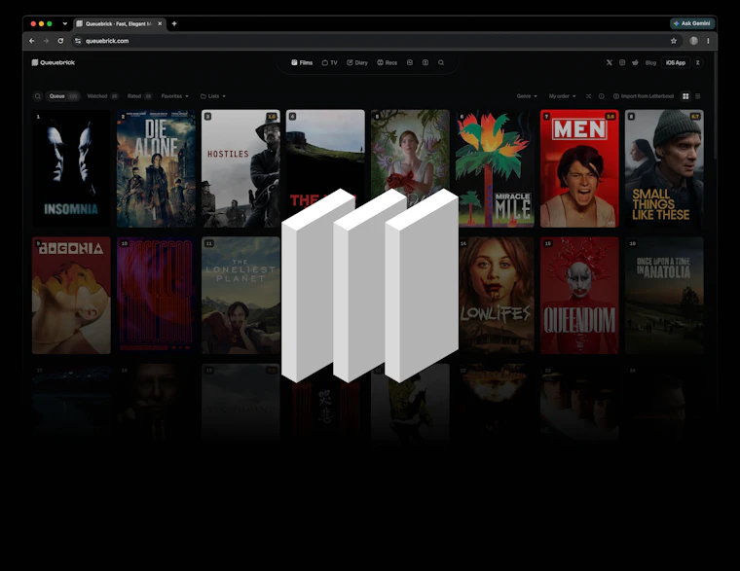Open the Lowlifes poster
Image resolution: width=740 pixels, height=571 pixels.
(x=496, y=295)
